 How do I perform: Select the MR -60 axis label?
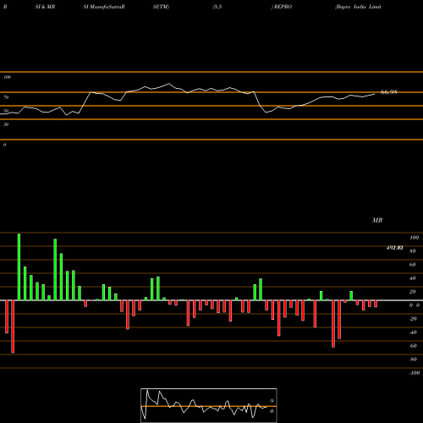coord(413,346)
